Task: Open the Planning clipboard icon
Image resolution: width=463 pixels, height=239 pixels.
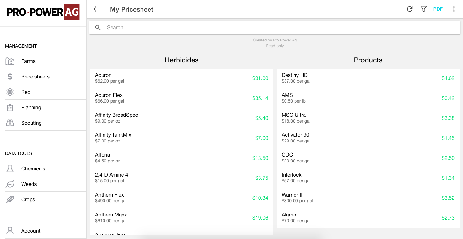Action: pyautogui.click(x=10, y=107)
